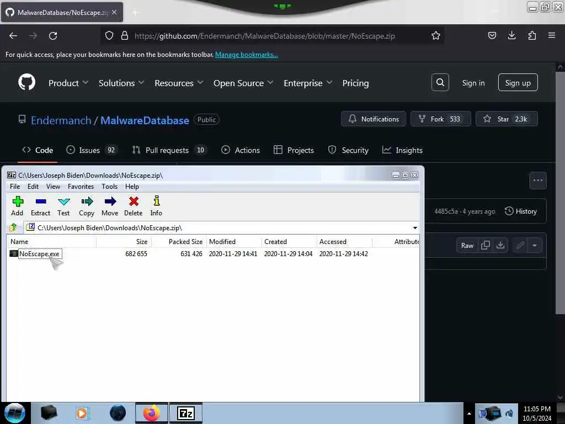Viewport: 565px width, 424px height.
Task: Open the Help menu in 7-Zip
Action: [132, 187]
